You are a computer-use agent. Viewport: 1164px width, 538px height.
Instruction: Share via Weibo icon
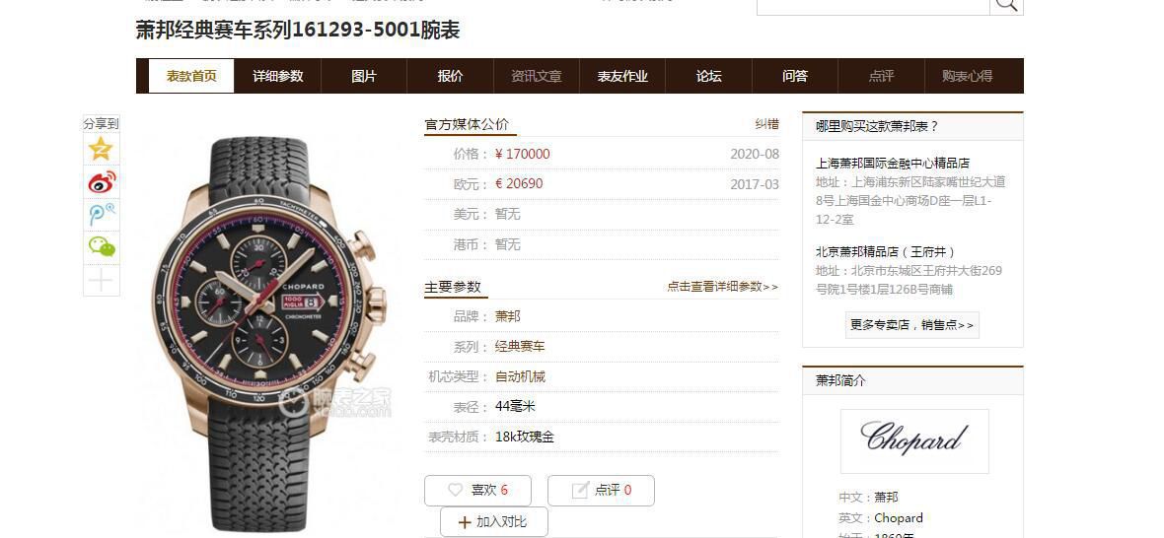coord(101,181)
